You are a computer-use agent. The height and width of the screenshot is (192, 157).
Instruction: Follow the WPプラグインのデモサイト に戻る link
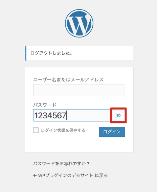coord(70,175)
